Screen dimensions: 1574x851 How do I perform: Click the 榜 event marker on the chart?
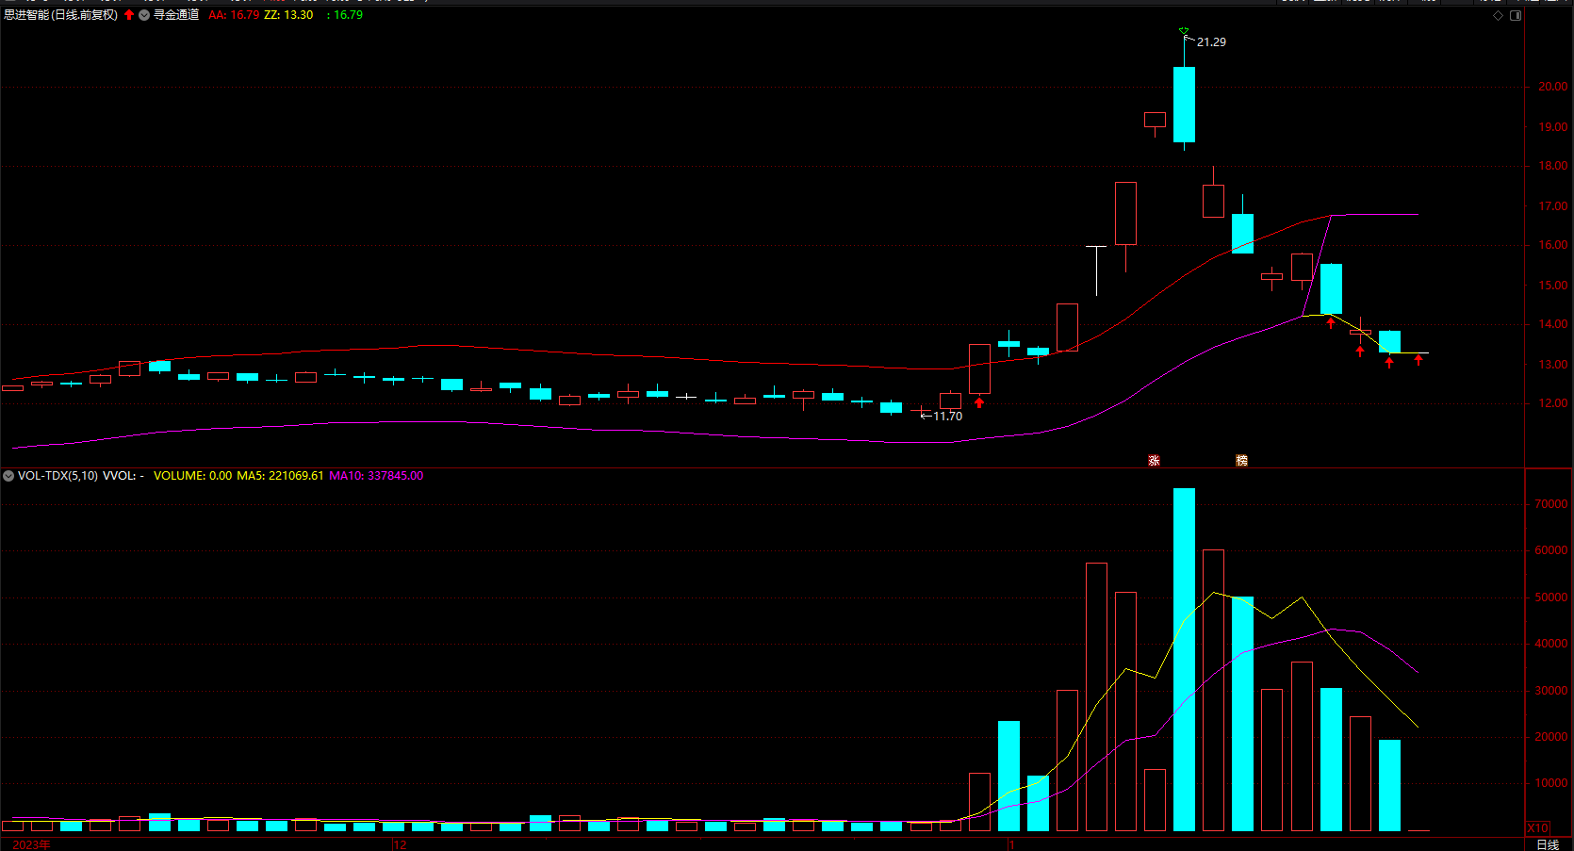(x=1241, y=461)
